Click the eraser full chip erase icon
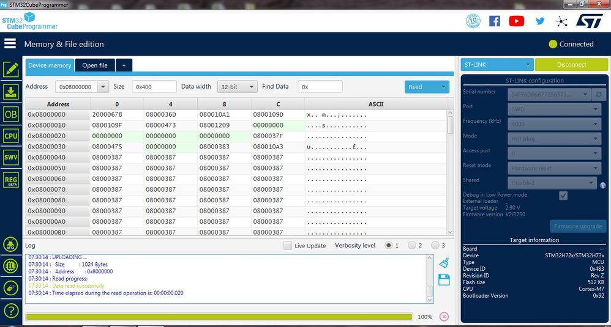Image resolution: width=611 pixels, height=327 pixels. click(x=11, y=288)
